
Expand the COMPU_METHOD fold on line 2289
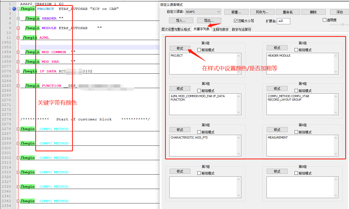click(18, 143)
